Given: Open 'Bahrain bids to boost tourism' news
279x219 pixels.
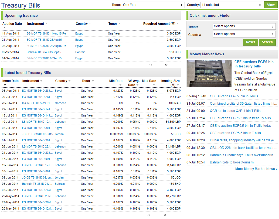Looking at the screenshot, I should click(232, 162).
